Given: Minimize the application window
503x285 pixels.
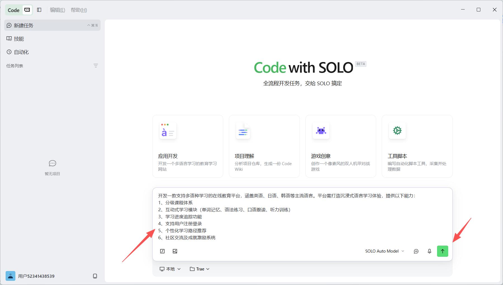Looking at the screenshot, I should 463,10.
